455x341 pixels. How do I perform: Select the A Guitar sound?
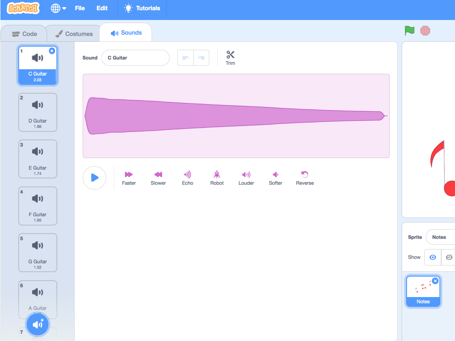pyautogui.click(x=37, y=299)
